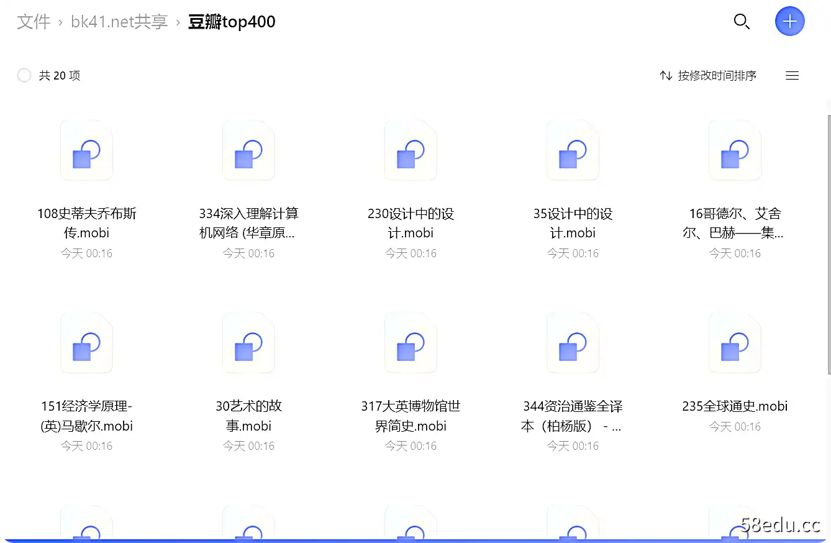
Task: Click the 共 20 项 item count label
Action: pyautogui.click(x=60, y=76)
